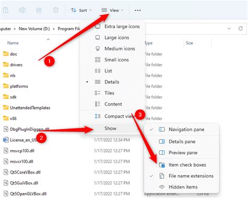Select Content view option
Screen dimensions: 248x198
point(112,104)
